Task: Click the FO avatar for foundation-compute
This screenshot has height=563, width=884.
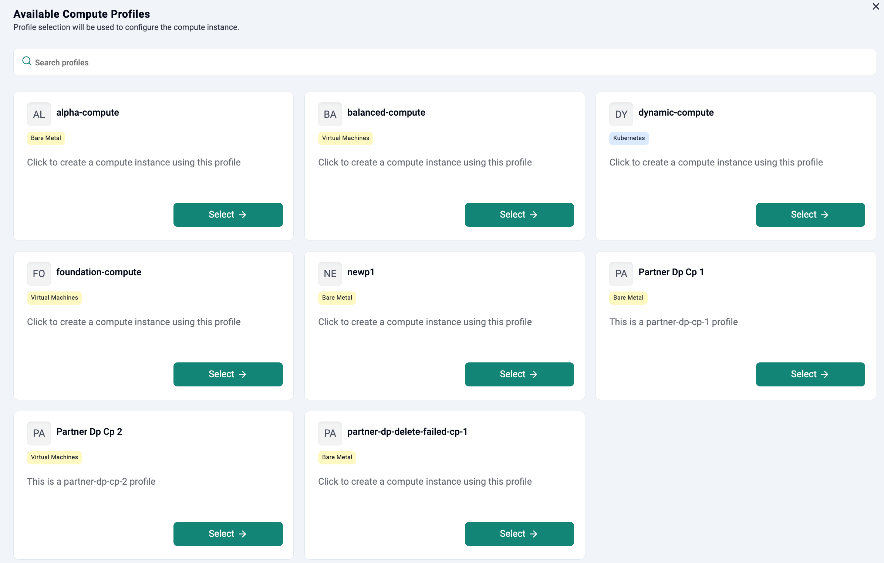Action: [39, 274]
